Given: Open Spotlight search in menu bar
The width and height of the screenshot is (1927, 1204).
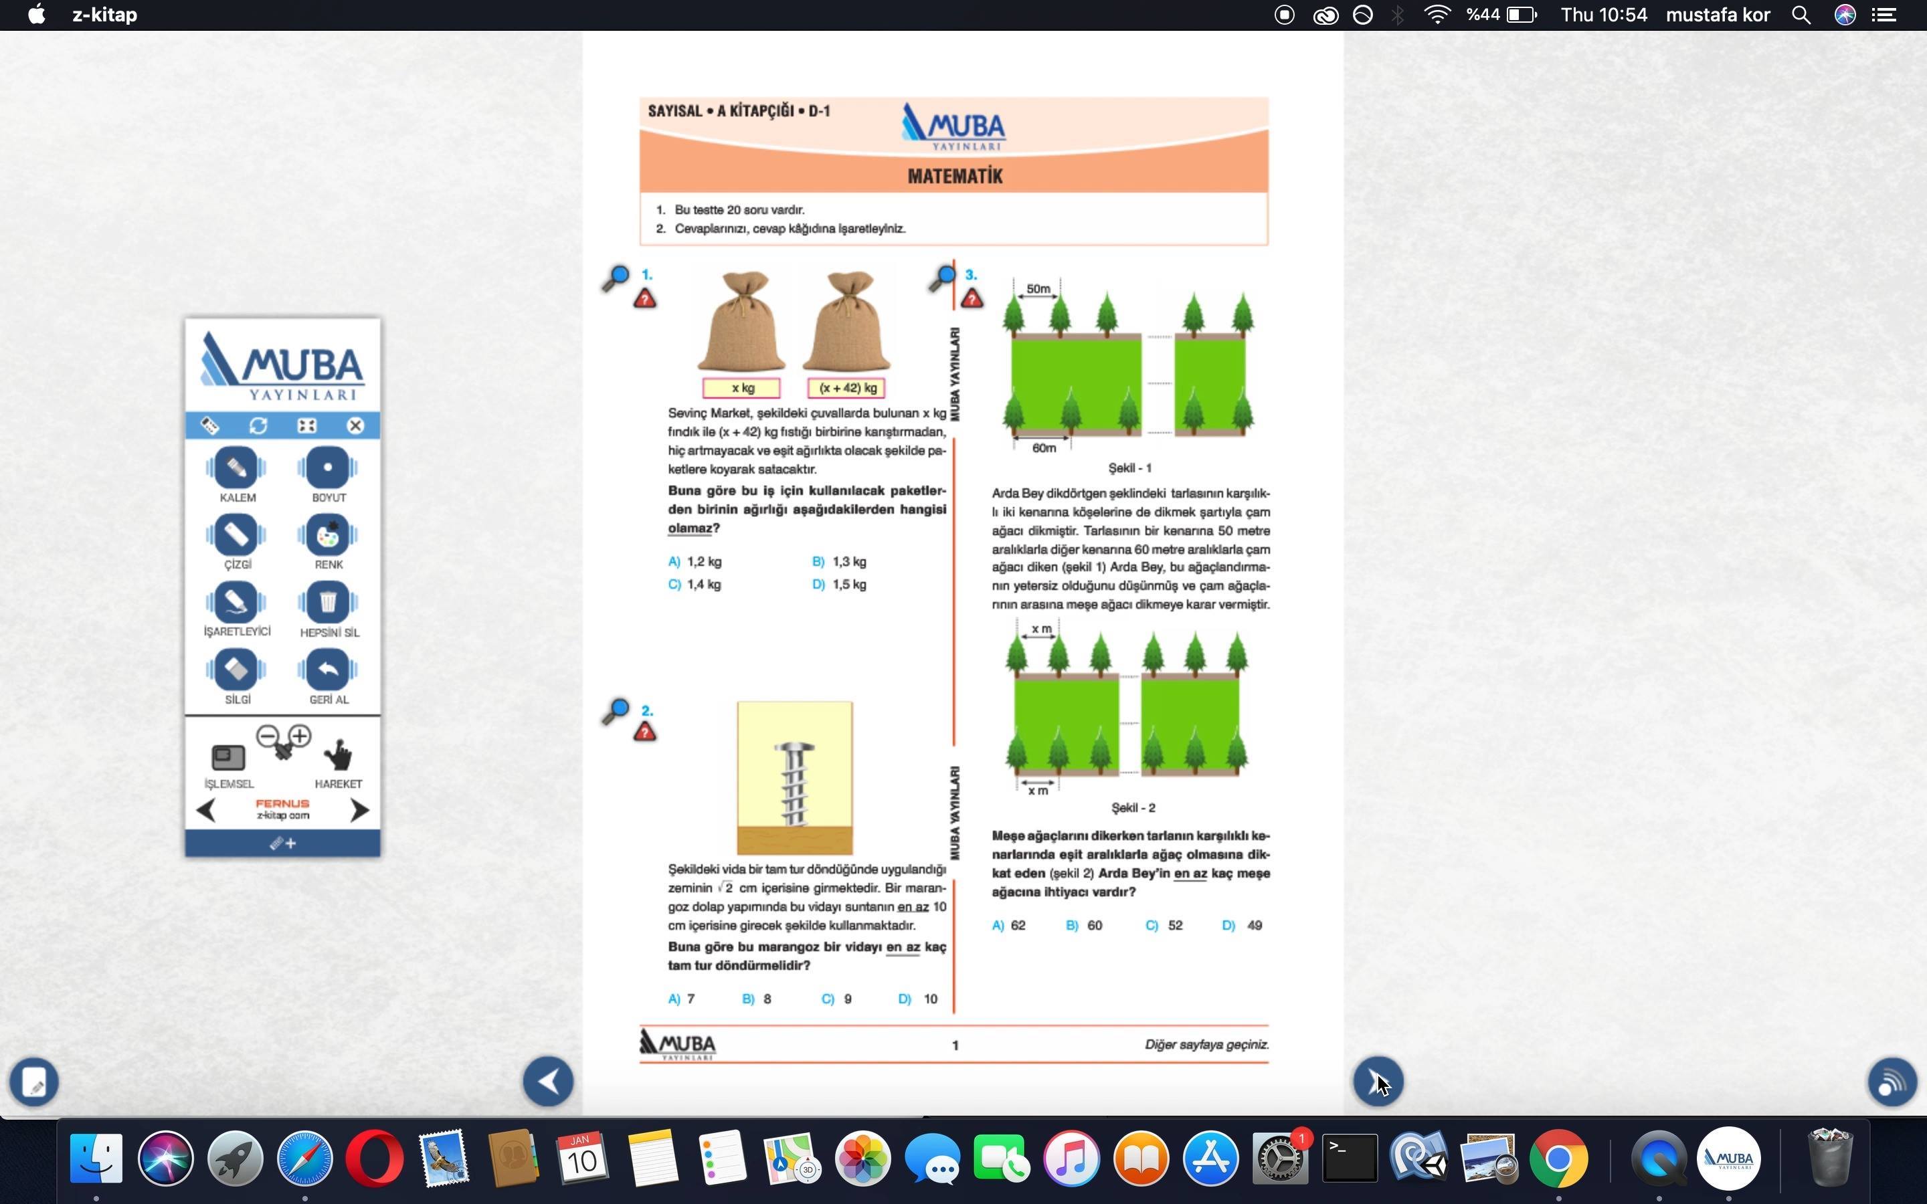Looking at the screenshot, I should [x=1801, y=15].
